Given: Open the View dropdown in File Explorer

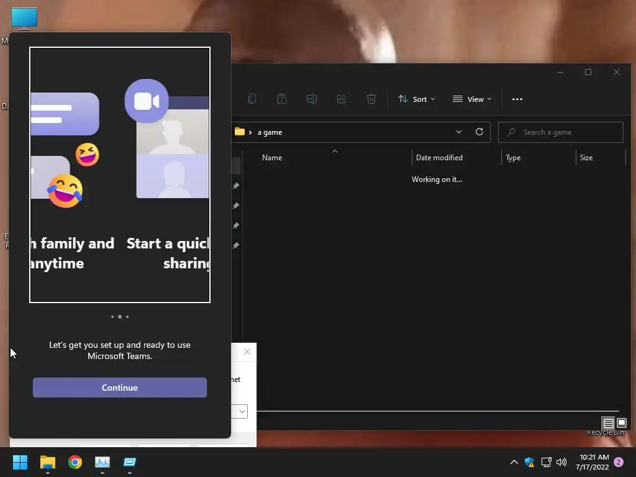Looking at the screenshot, I should click(x=472, y=99).
